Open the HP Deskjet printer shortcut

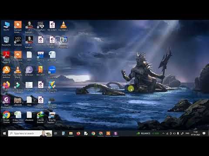click(52, 102)
